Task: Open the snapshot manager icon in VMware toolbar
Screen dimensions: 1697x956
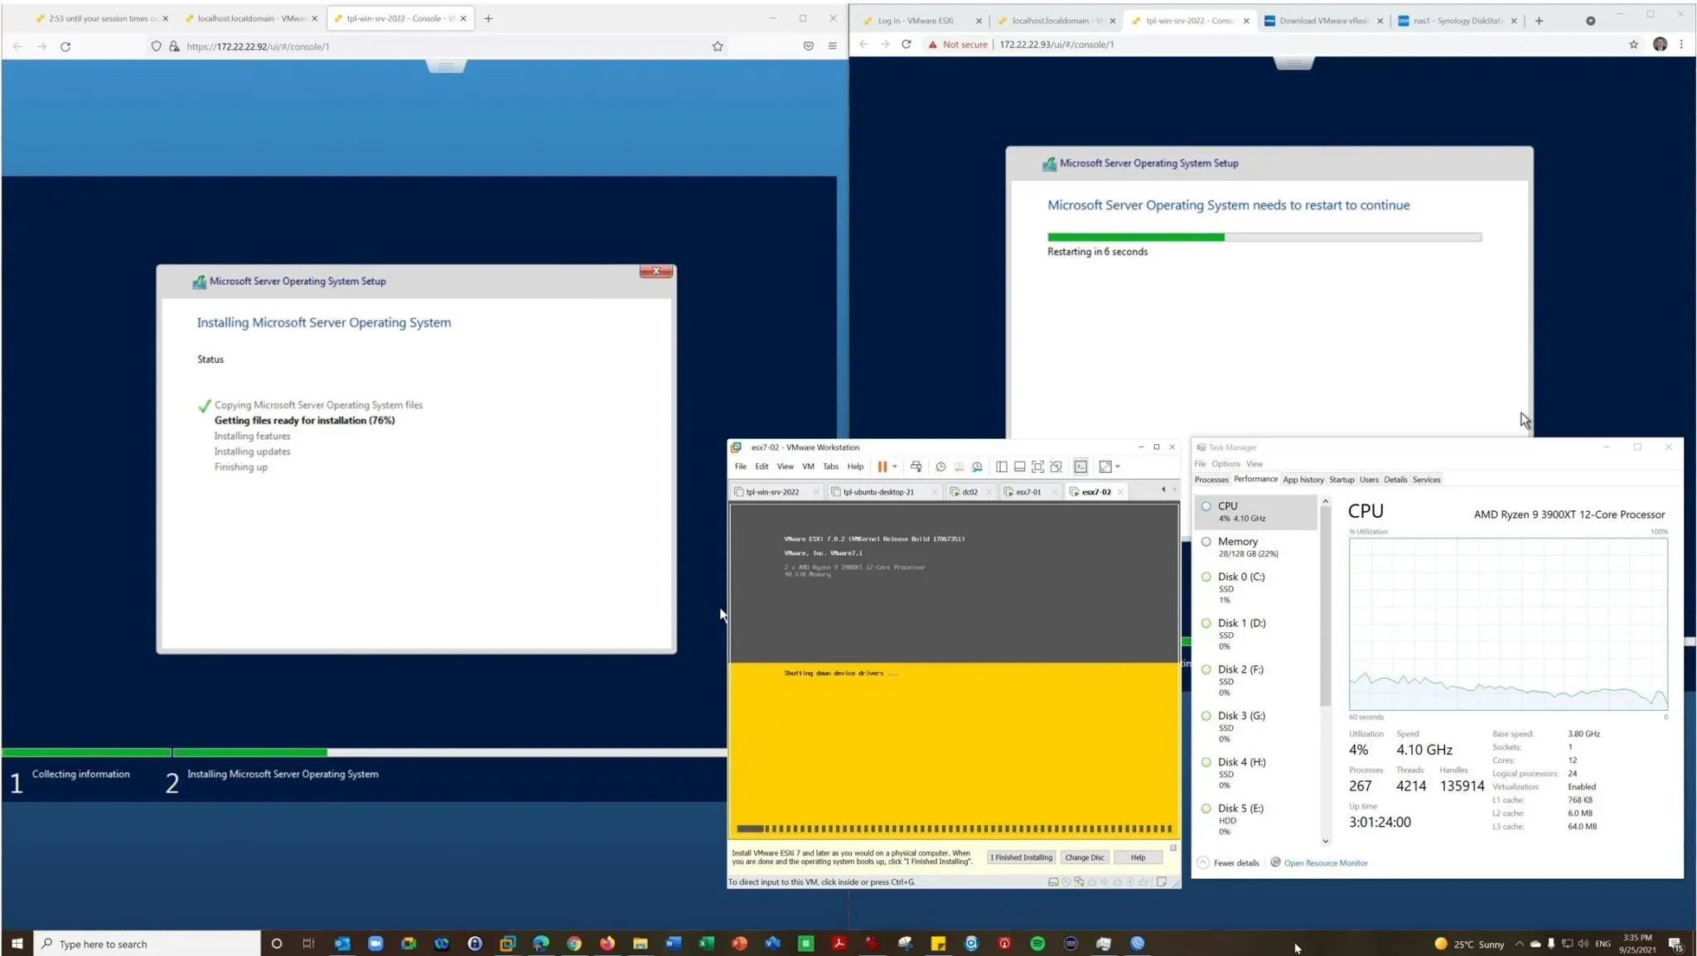Action: coord(977,466)
